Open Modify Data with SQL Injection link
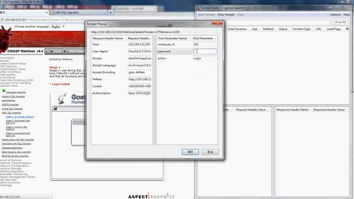This screenshot has width=354, height=199. click(18, 140)
